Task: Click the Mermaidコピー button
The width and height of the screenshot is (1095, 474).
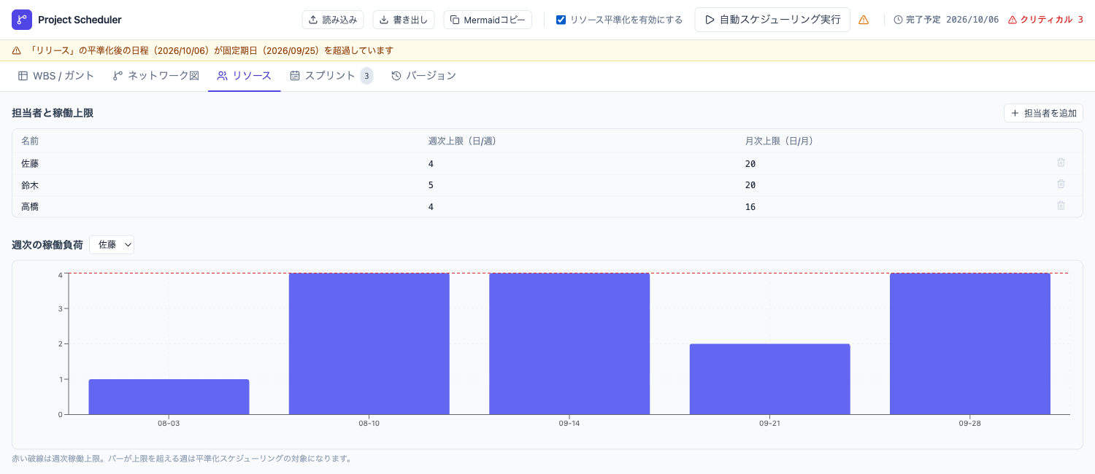Action: click(x=488, y=20)
